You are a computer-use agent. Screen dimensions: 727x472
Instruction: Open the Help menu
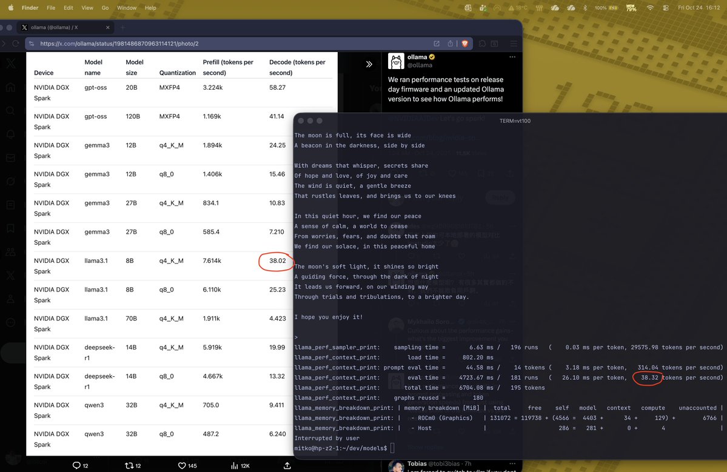pos(150,8)
